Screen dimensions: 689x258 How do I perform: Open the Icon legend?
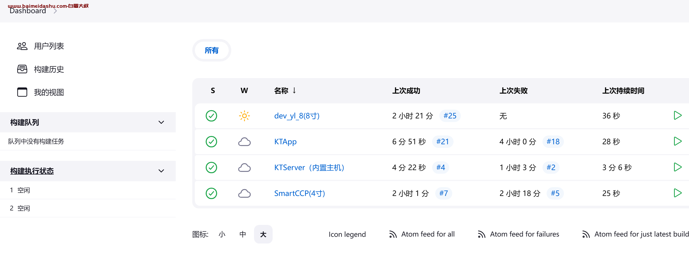coord(347,234)
